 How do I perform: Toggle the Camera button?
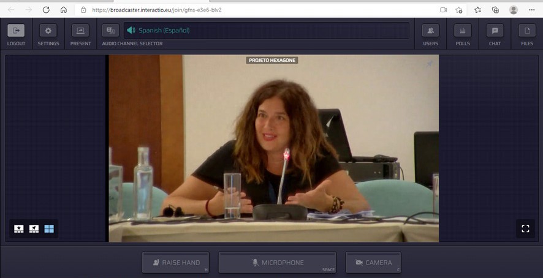click(x=373, y=263)
